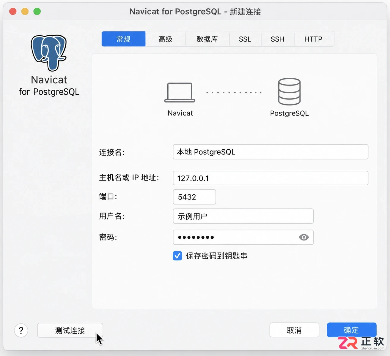This screenshot has width=390, height=356.
Task: Click the Navicat caption under laptop
Action: click(x=180, y=113)
